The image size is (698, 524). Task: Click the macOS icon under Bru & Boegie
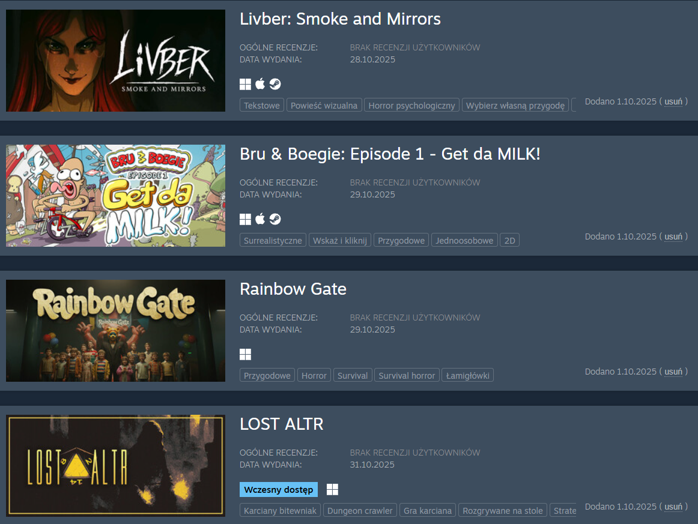click(x=261, y=219)
